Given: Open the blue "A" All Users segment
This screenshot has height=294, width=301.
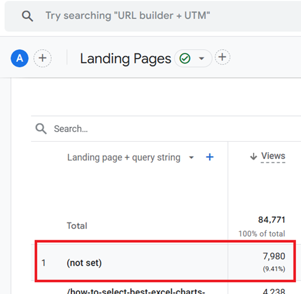Looking at the screenshot, I should (x=20, y=58).
